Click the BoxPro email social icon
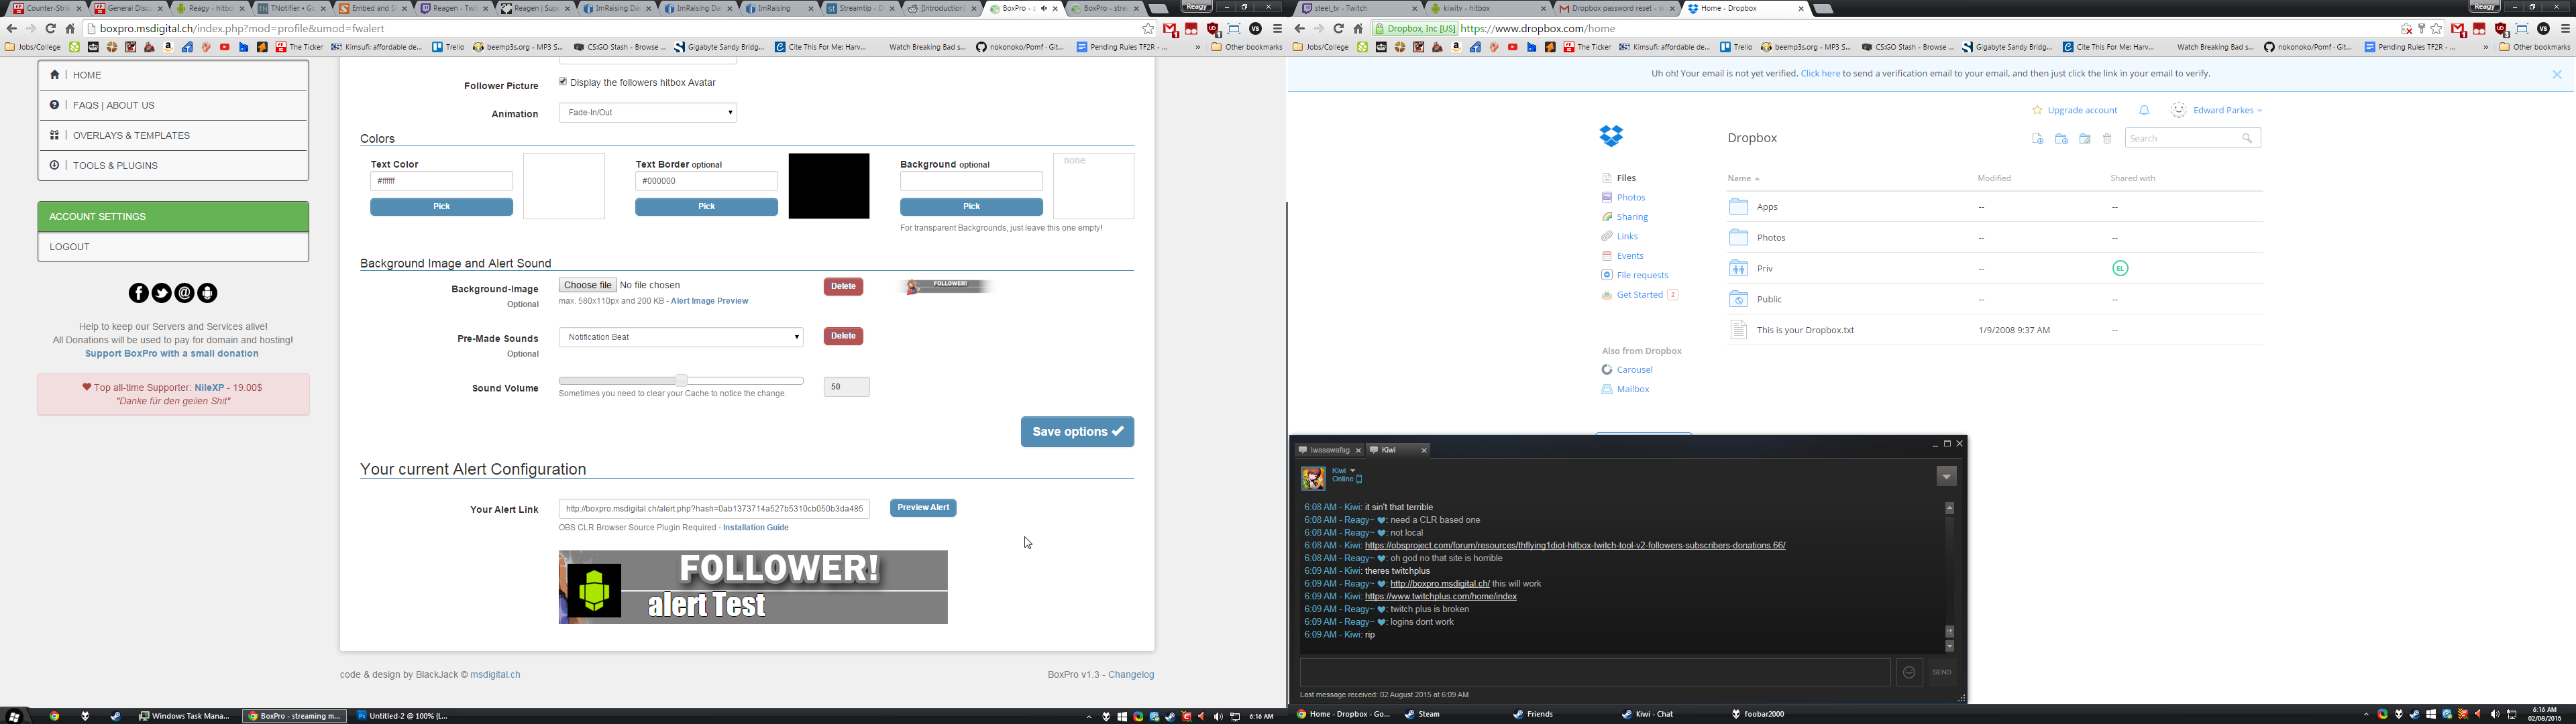The width and height of the screenshot is (2576, 724). pos(184,293)
